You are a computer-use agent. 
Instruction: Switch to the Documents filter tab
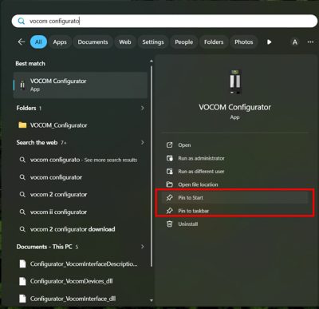coord(93,42)
